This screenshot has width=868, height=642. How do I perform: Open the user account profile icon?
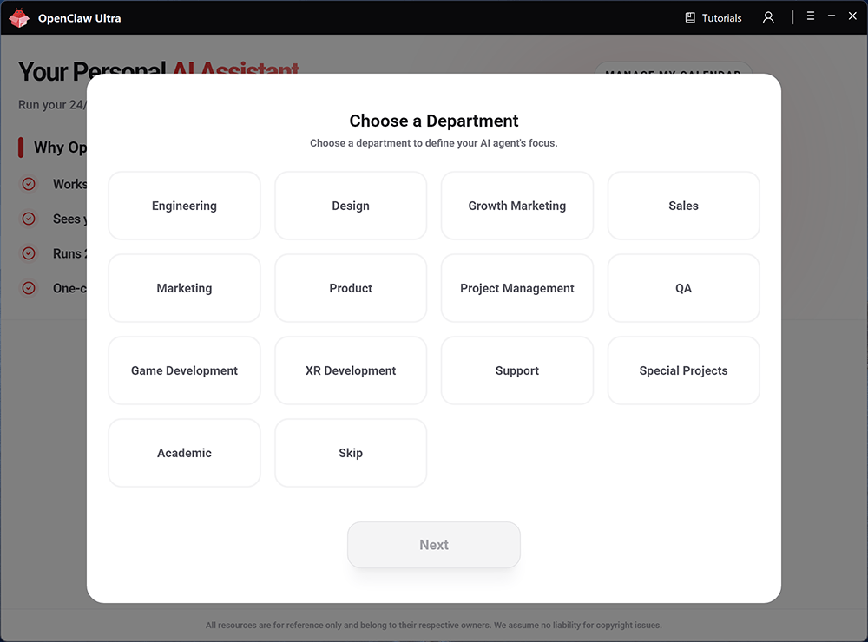click(x=768, y=17)
